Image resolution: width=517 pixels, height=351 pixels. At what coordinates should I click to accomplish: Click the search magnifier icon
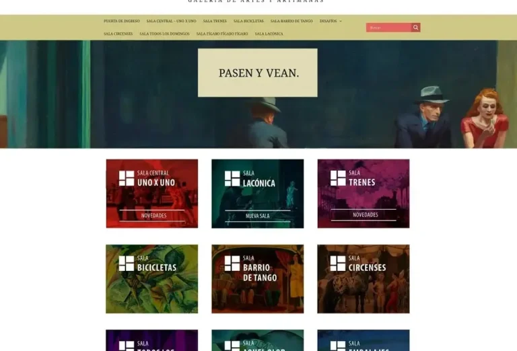click(415, 28)
